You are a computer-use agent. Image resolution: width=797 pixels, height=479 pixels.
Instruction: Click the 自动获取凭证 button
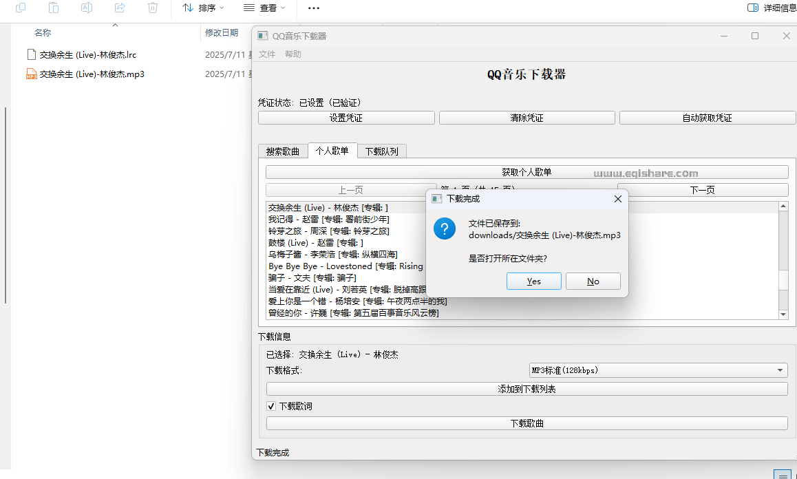pos(707,117)
